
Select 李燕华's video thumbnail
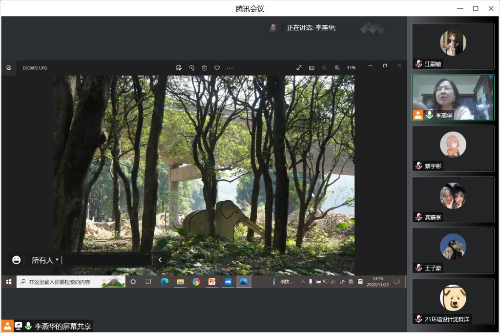[x=453, y=97]
